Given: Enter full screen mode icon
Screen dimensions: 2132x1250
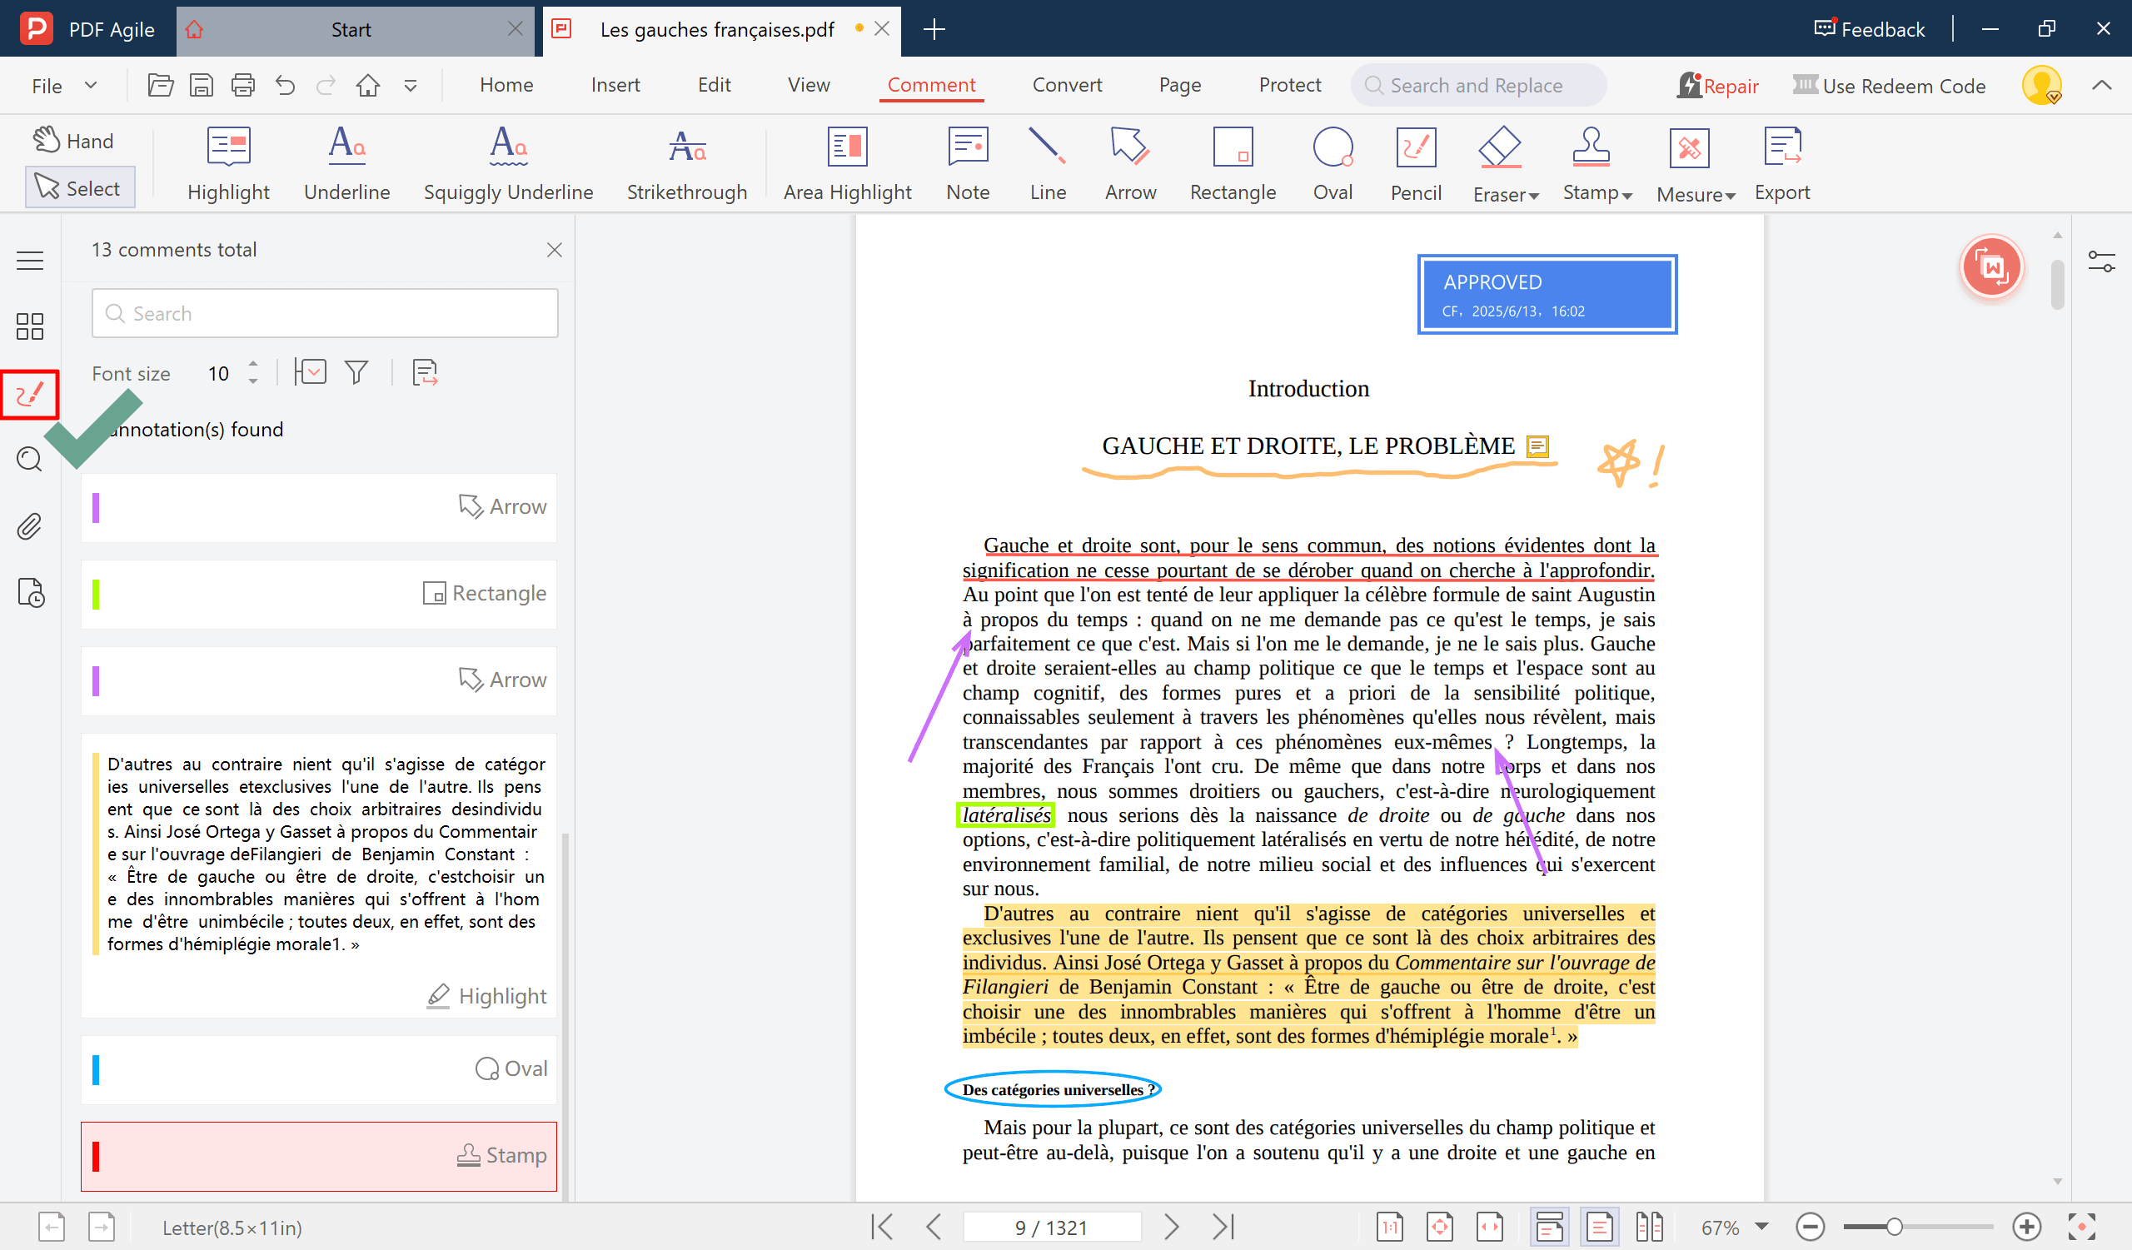Looking at the screenshot, I should point(2082,1227).
